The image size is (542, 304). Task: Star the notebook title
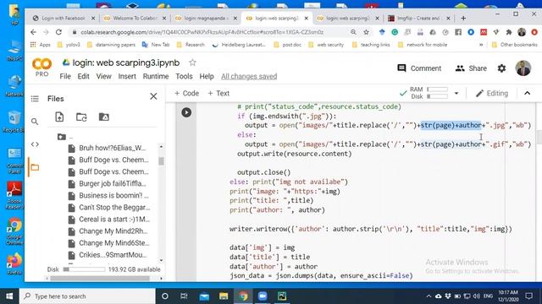(192, 62)
